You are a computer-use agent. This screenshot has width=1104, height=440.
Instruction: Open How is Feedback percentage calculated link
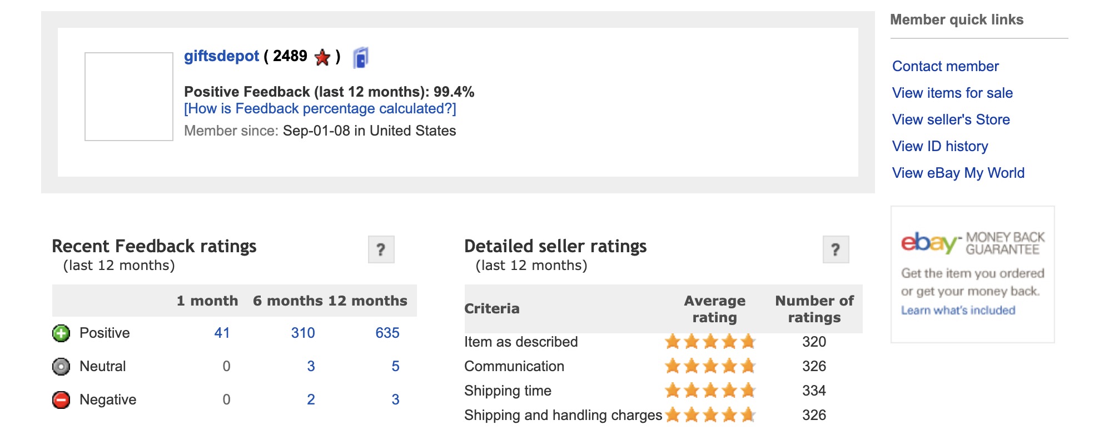[320, 109]
